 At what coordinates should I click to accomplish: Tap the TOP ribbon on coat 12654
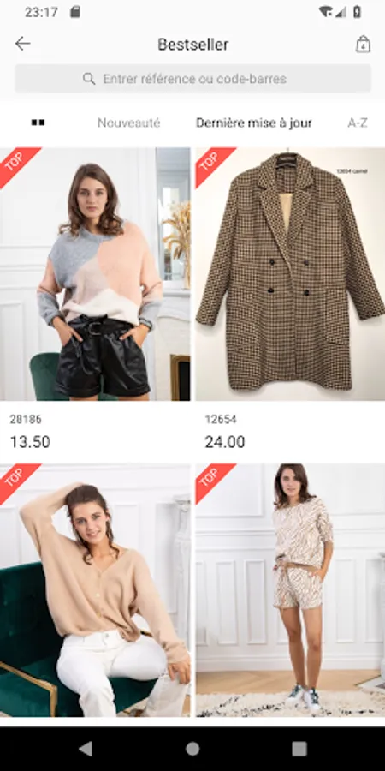(x=213, y=165)
